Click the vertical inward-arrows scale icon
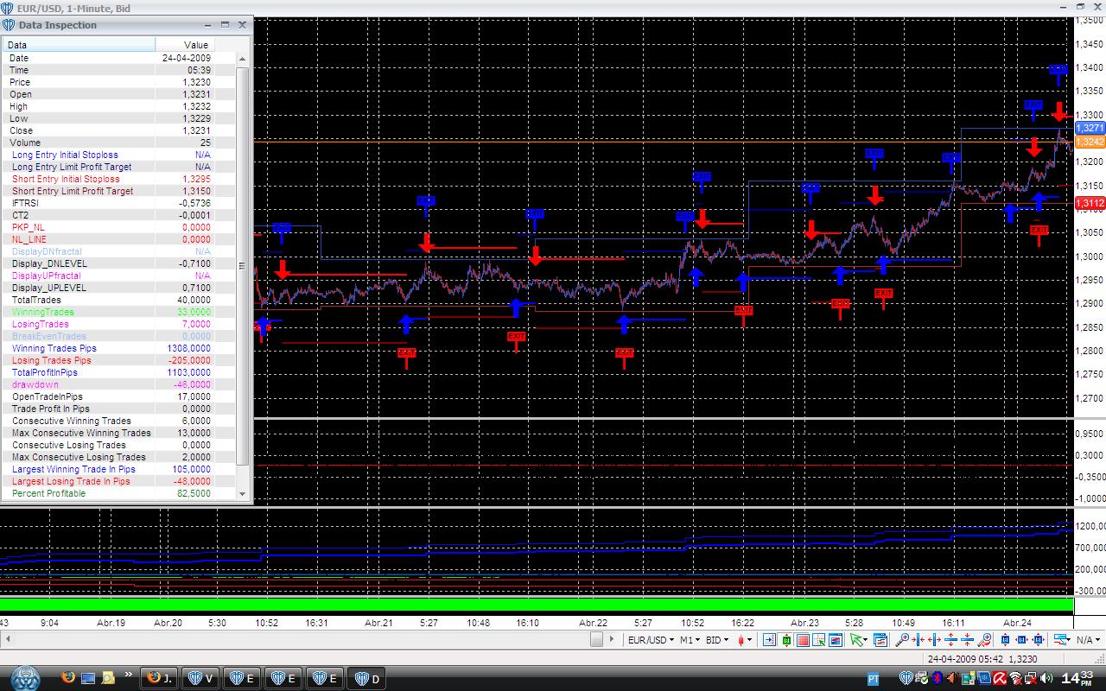 pos(968,640)
